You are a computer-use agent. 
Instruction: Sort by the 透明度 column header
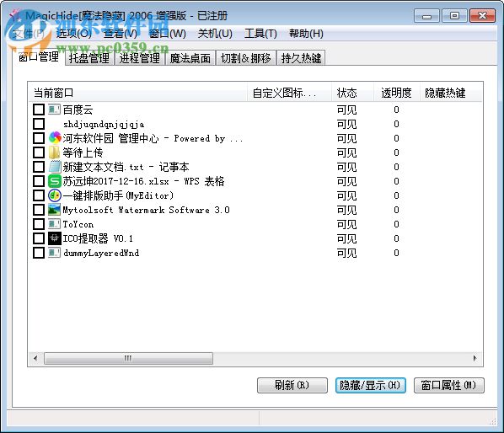click(x=397, y=93)
